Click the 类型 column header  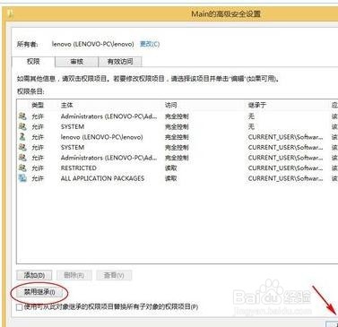click(x=38, y=105)
